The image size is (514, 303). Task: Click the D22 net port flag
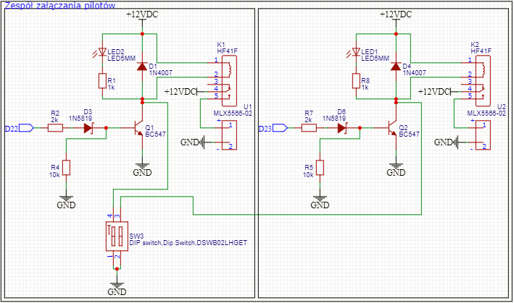coord(26,128)
